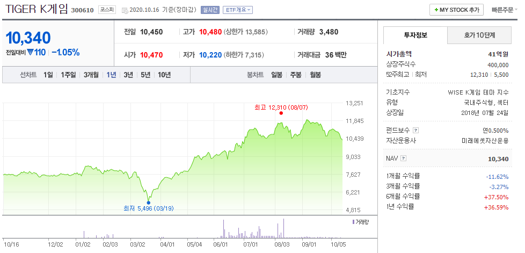Click the 상장주식수 value 400,000
Screen dimensions: 525x253
[498, 65]
